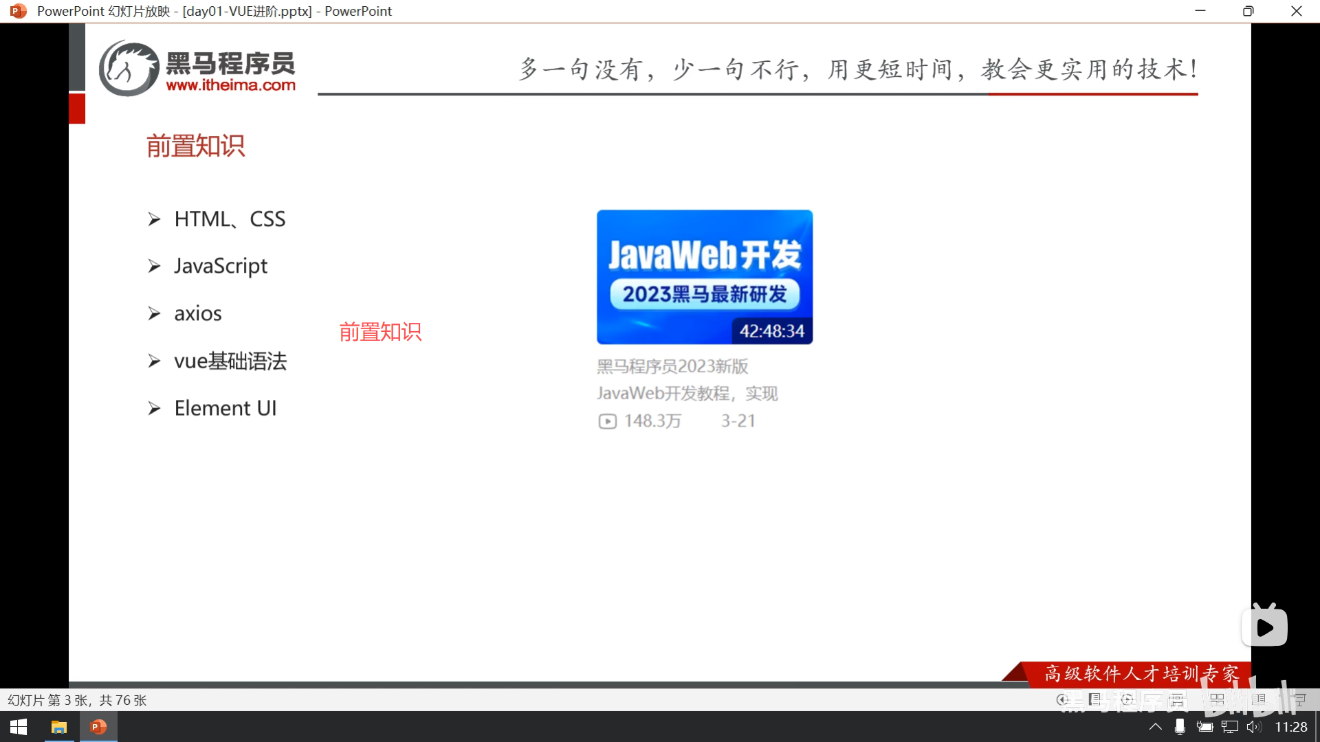Click the bilibili play icon overlay
Viewport: 1320px width, 742px height.
(x=1264, y=627)
